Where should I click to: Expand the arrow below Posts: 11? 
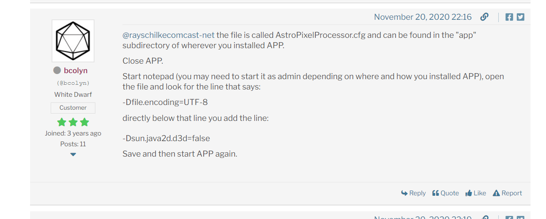click(x=73, y=154)
